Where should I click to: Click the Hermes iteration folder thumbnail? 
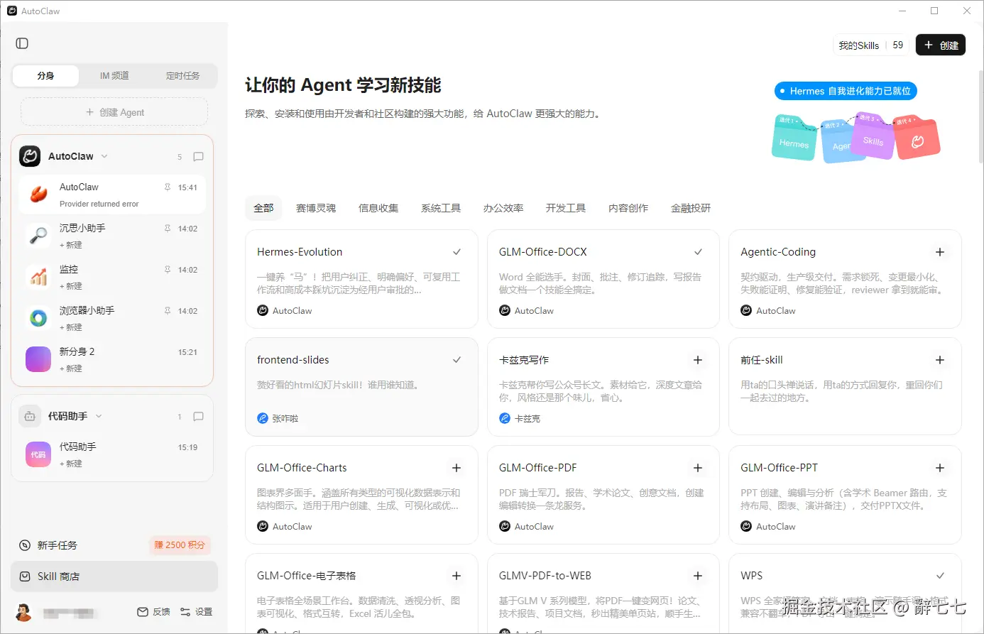click(x=794, y=137)
